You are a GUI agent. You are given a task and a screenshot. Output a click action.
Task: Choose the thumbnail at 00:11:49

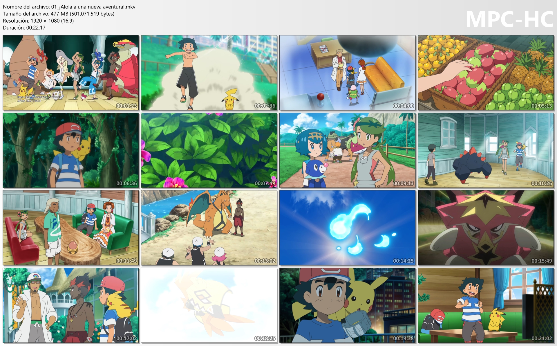71,228
